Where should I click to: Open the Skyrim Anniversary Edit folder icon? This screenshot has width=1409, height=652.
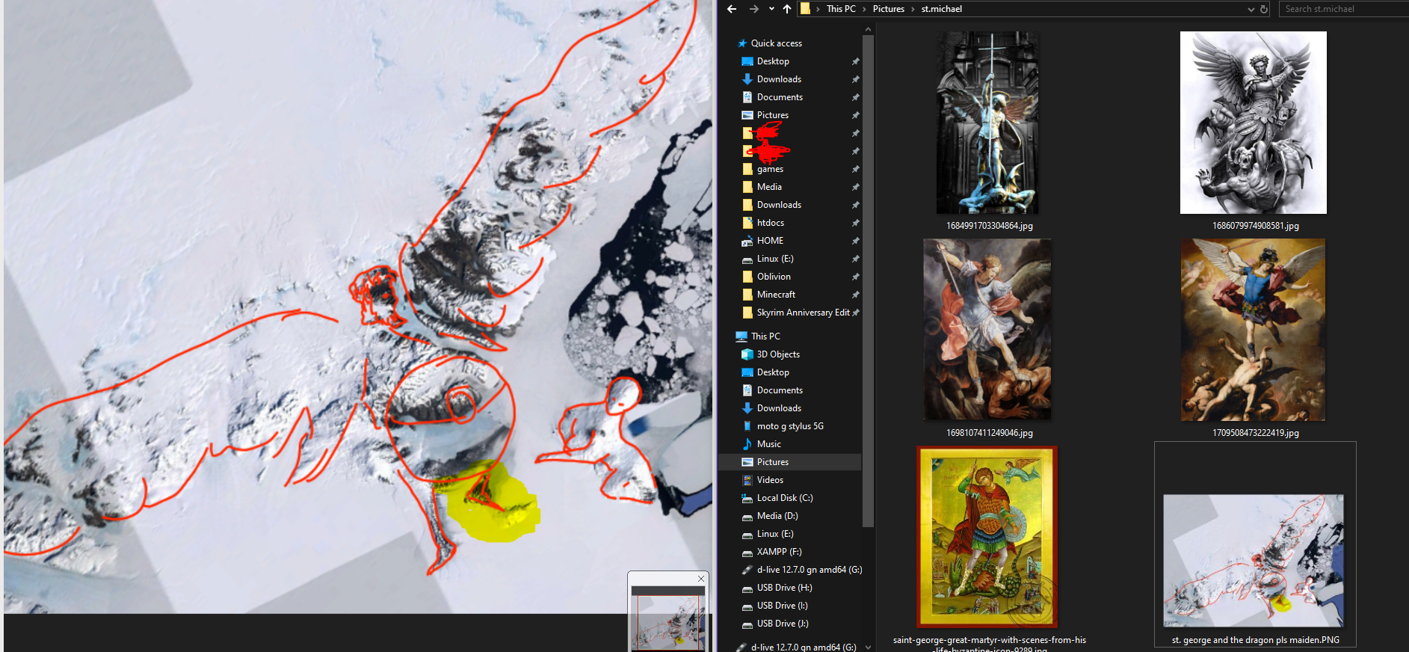(x=747, y=313)
